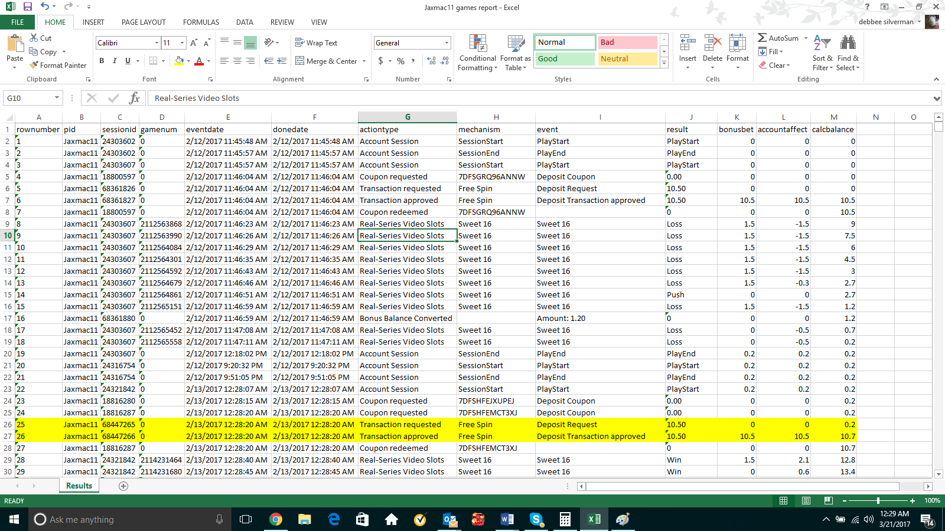Open the FILE tab

[18, 22]
